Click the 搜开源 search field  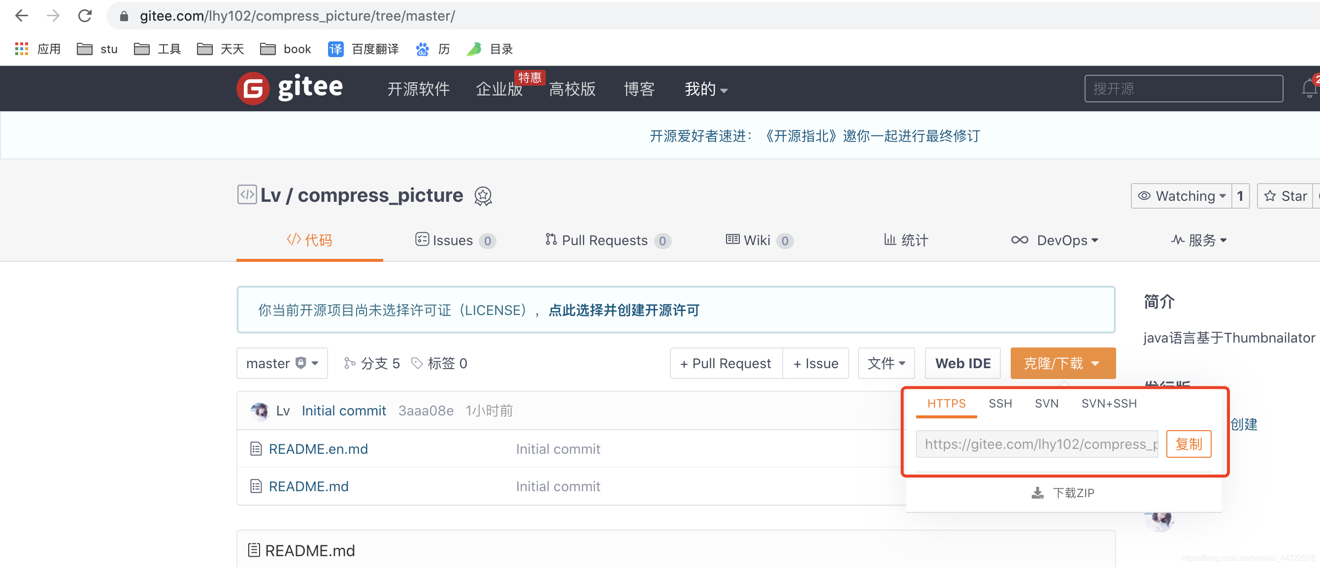[x=1183, y=88]
